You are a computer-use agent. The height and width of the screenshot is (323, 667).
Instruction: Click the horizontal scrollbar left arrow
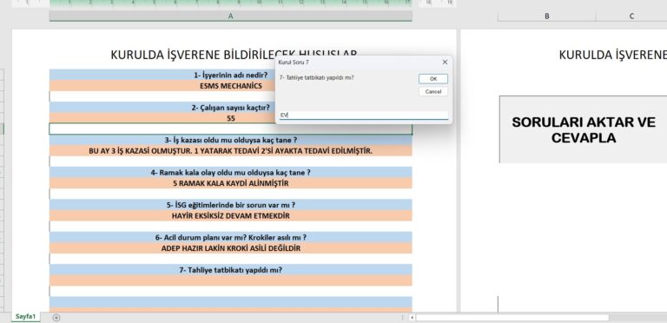[x=412, y=318]
